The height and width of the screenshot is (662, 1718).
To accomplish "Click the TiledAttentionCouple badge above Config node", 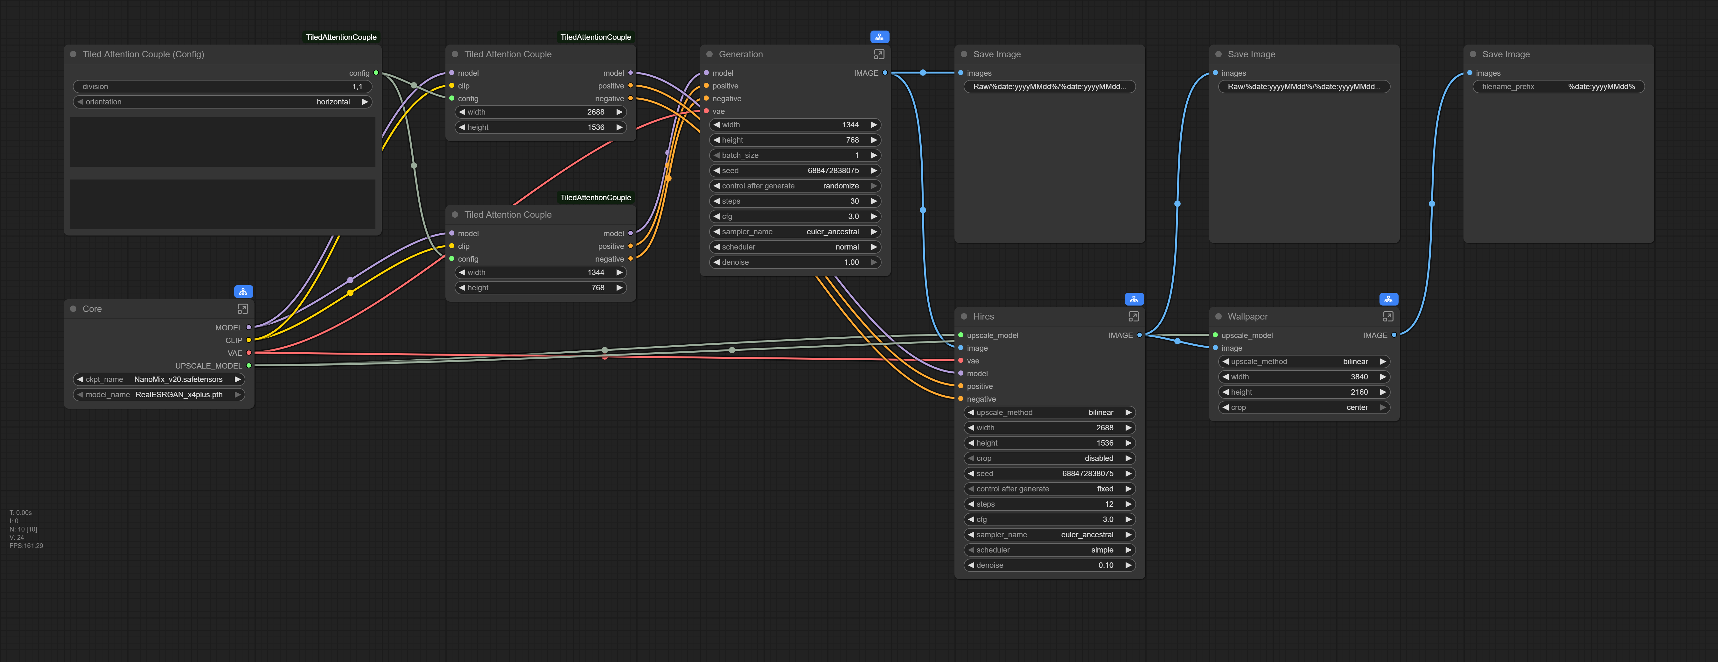I will point(341,37).
